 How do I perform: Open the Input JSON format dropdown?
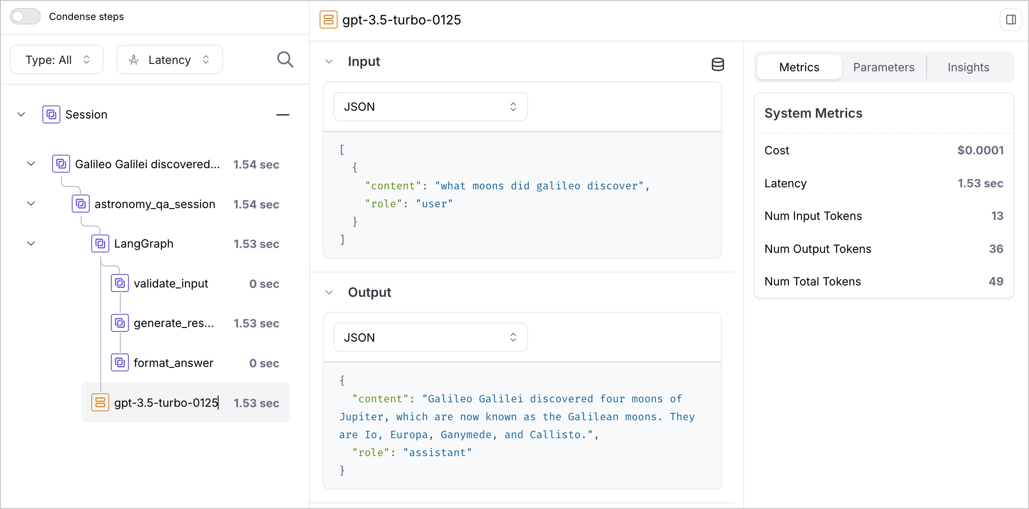430,107
